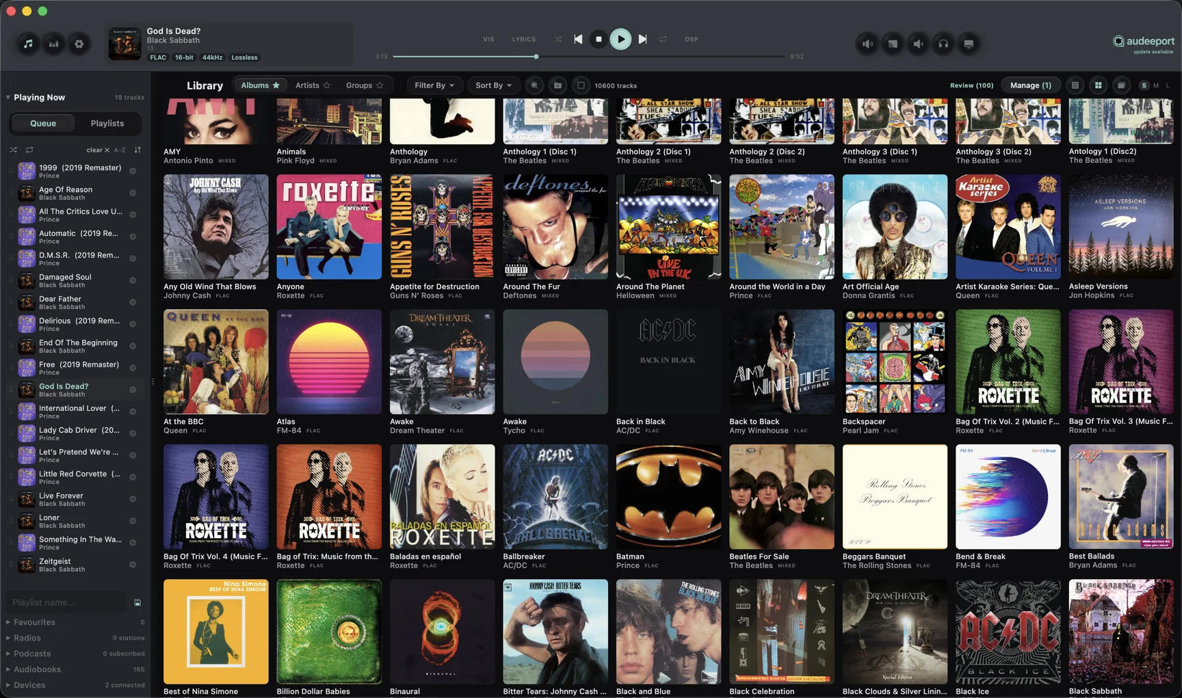
Task: Skip to the previous track
Action: point(578,40)
